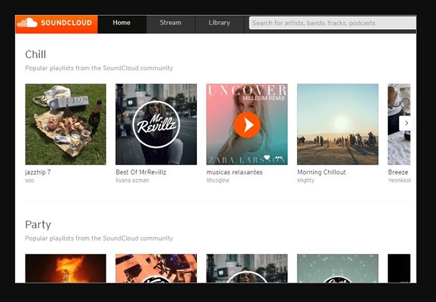Click the Party section heading
This screenshot has height=302, width=436.
tap(38, 224)
